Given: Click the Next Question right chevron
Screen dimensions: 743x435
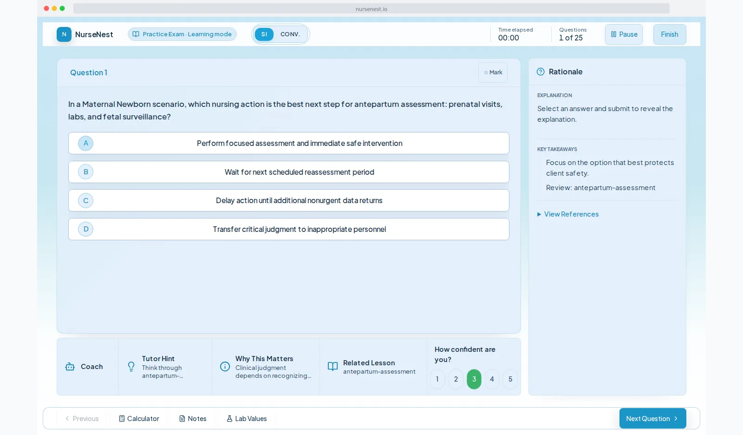Looking at the screenshot, I should pyautogui.click(x=676, y=419).
